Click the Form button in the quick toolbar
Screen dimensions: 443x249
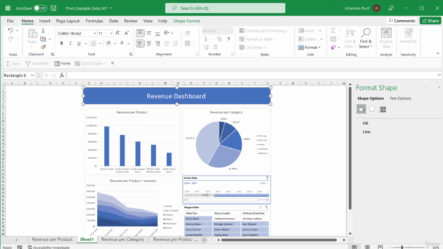tap(62, 64)
